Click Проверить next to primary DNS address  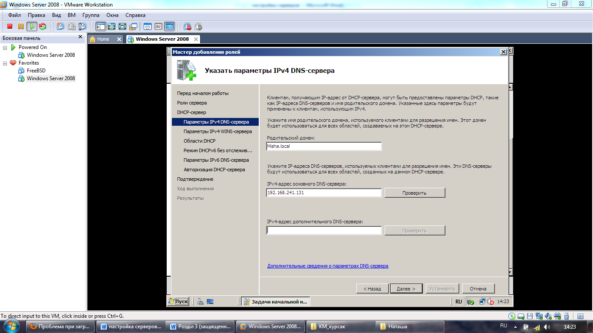[x=415, y=193]
